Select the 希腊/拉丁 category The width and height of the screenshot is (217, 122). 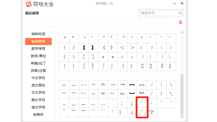coord(38,63)
